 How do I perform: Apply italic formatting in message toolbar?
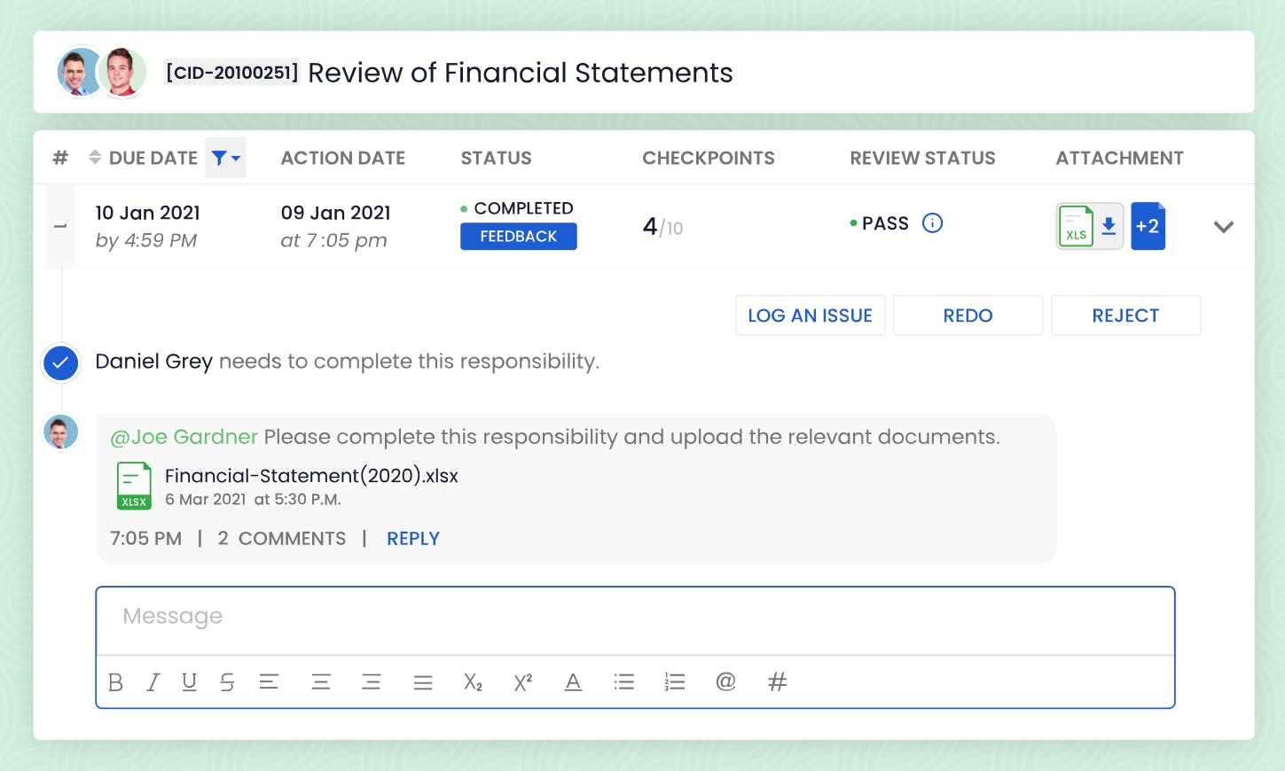coord(153,682)
